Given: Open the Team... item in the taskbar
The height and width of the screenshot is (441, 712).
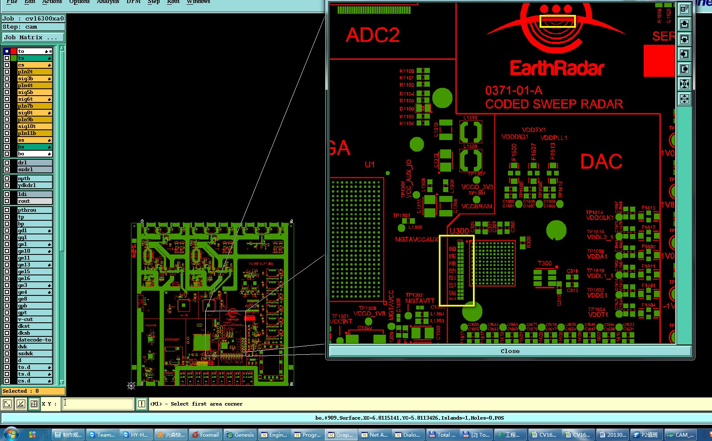Looking at the screenshot, I should click(102, 435).
